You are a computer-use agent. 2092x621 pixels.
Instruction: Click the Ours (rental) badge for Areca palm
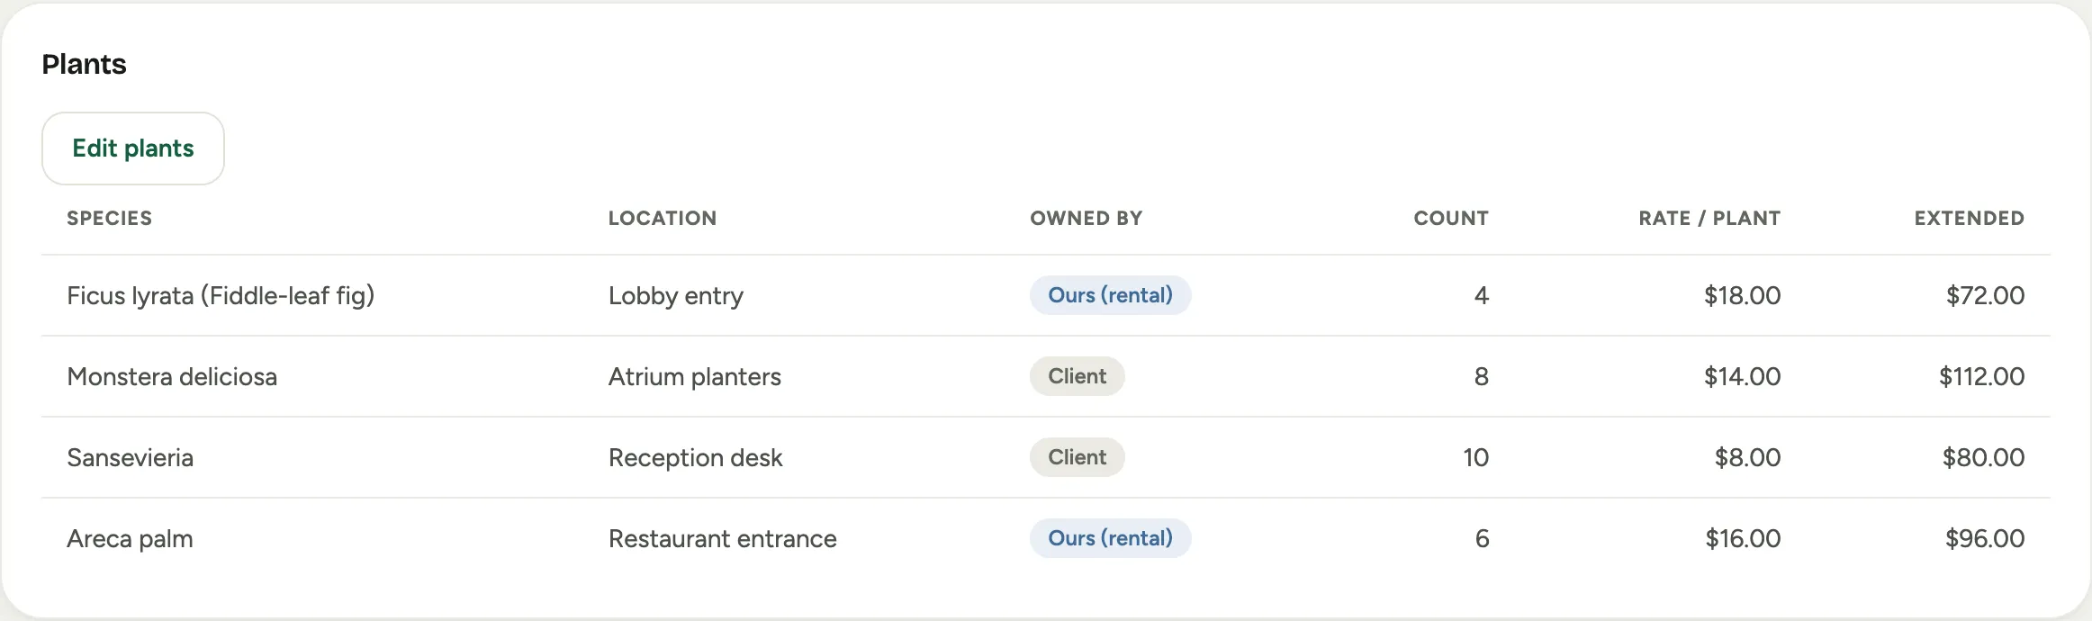[1110, 538]
